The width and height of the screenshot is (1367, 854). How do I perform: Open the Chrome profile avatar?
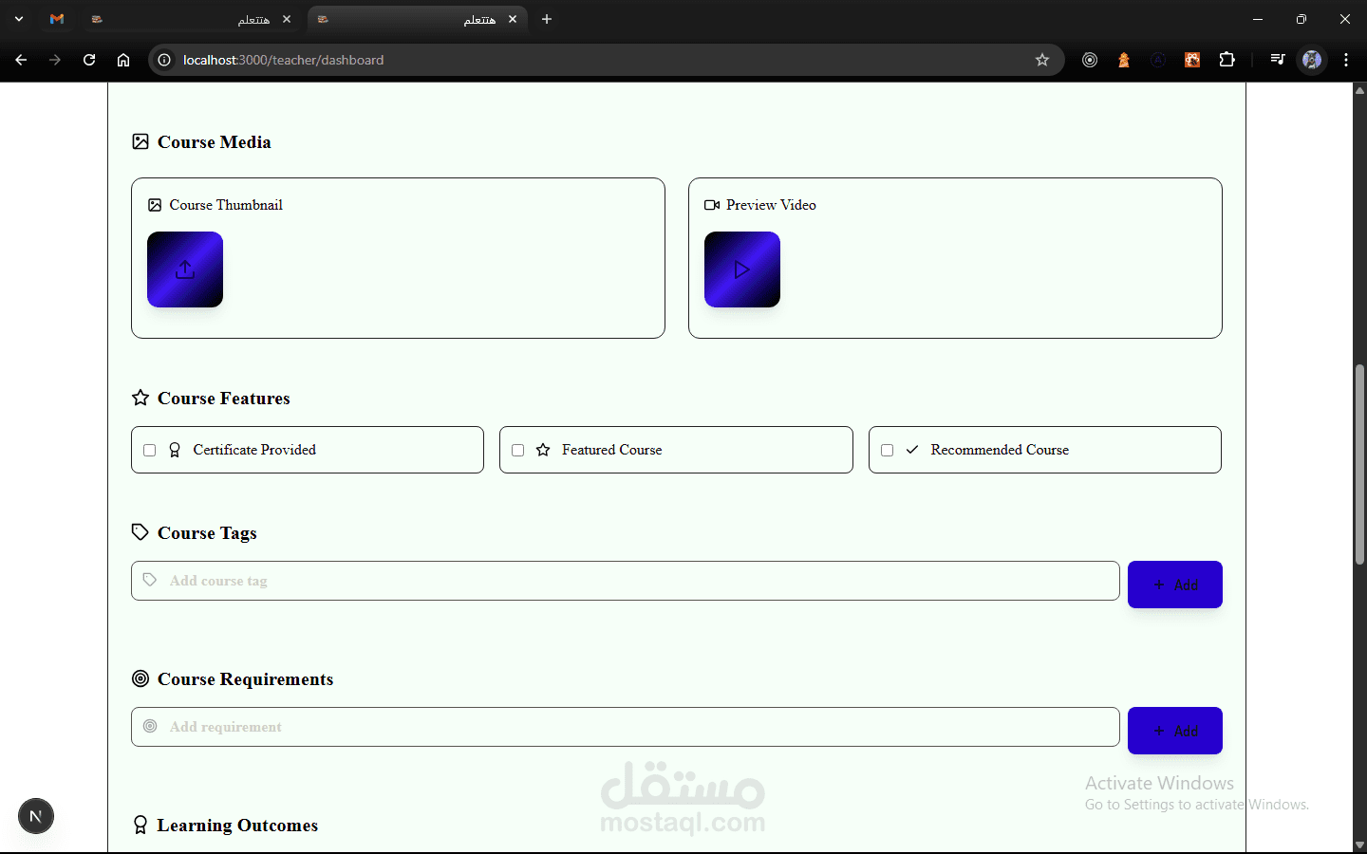1312,60
